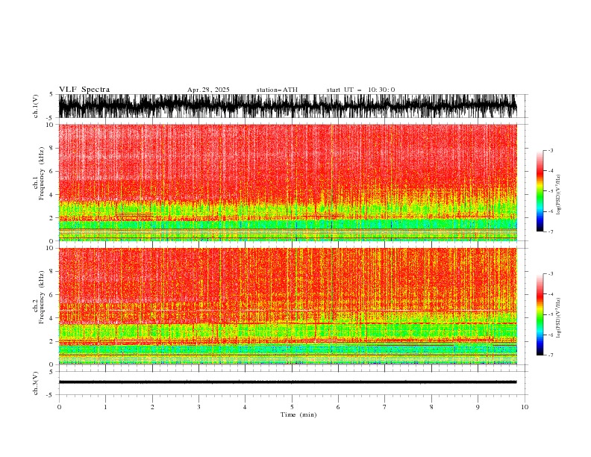Screen dimensions: 591x457
Task: Click the '4' frequency tick of the ch.2 spectrogram
Action: point(52,318)
